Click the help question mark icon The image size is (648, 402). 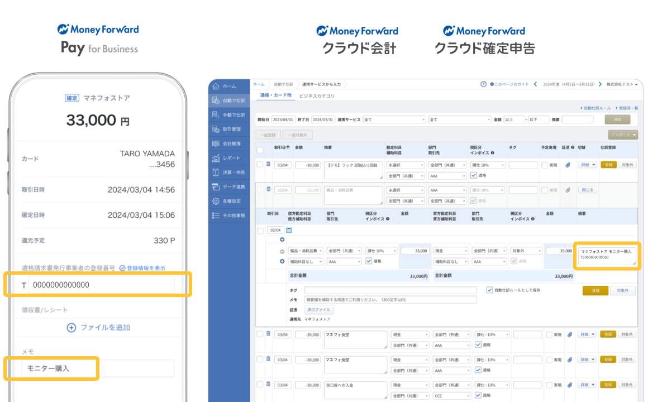click(483, 84)
